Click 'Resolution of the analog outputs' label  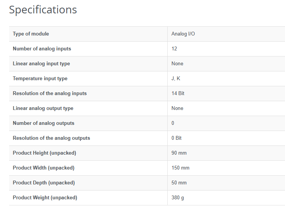pyautogui.click(x=51, y=138)
